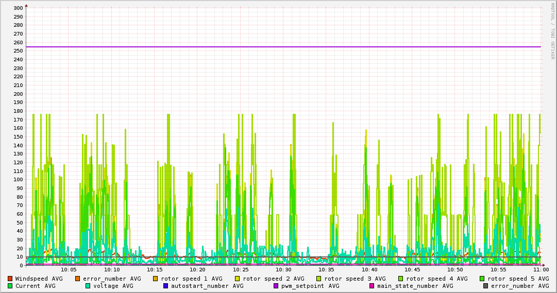Click the green rotor speed 5 AVG swatch
Image resolution: width=557 pixels, height=293 pixels.
[482, 279]
